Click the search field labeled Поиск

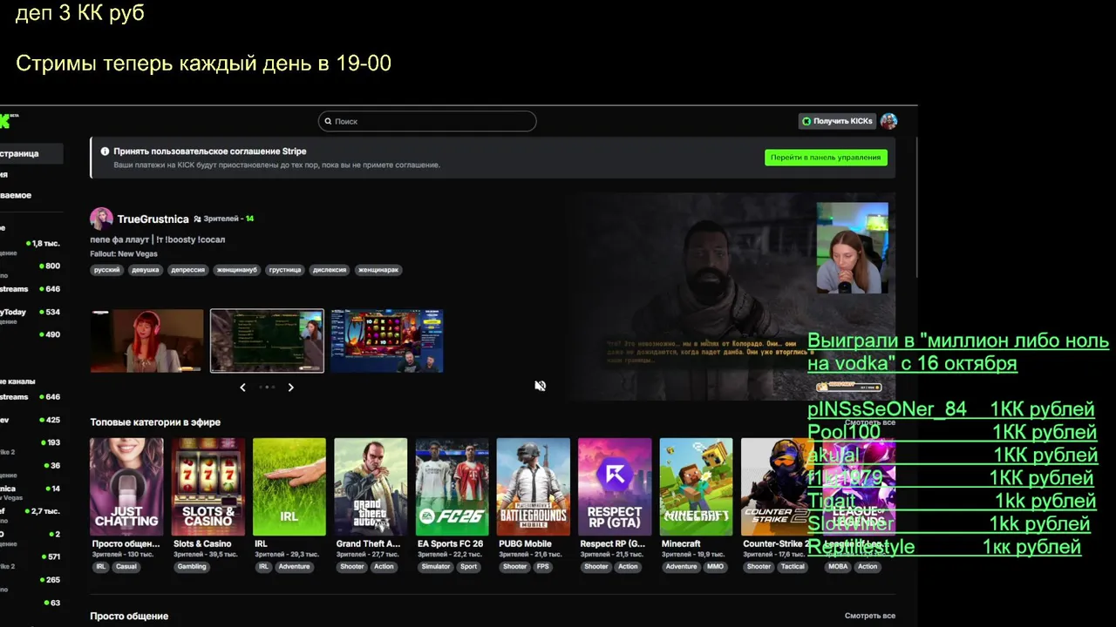(x=427, y=121)
